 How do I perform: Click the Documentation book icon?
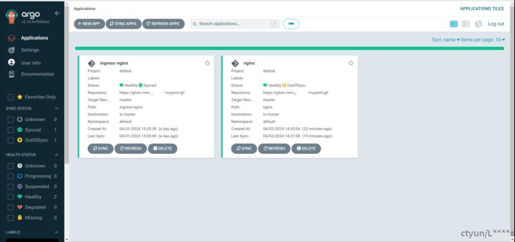point(12,74)
